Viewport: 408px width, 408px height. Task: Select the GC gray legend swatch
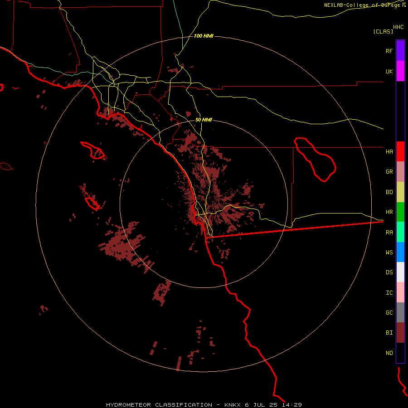coord(400,312)
